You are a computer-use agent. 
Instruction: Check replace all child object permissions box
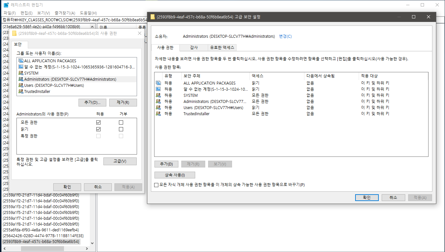(x=156, y=185)
